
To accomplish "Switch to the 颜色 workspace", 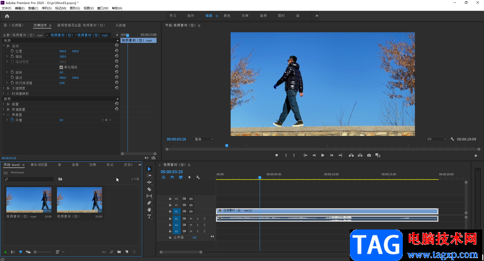I will click(227, 16).
